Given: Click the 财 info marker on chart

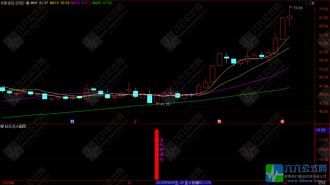Looking at the screenshot, I should [x=72, y=121].
